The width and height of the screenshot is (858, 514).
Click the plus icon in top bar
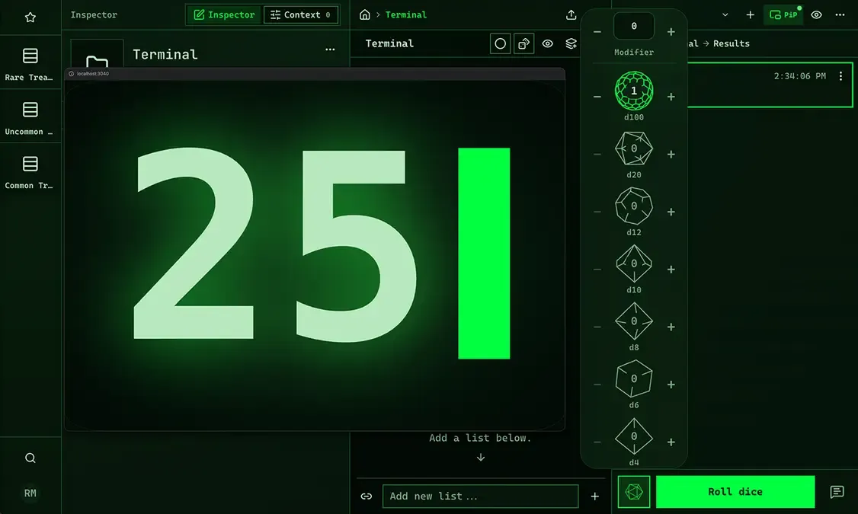point(751,14)
